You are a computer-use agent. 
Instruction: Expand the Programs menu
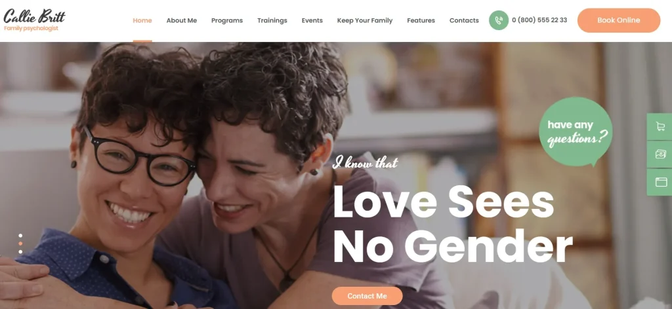[x=226, y=20]
